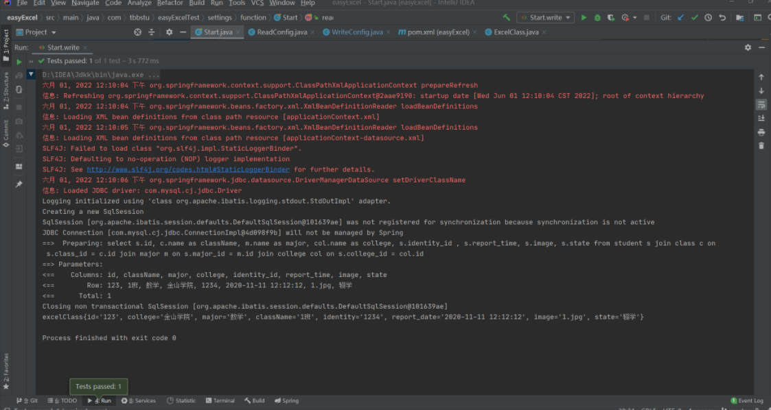Click the console up arrow
This screenshot has height=410, width=771.
[761, 77]
